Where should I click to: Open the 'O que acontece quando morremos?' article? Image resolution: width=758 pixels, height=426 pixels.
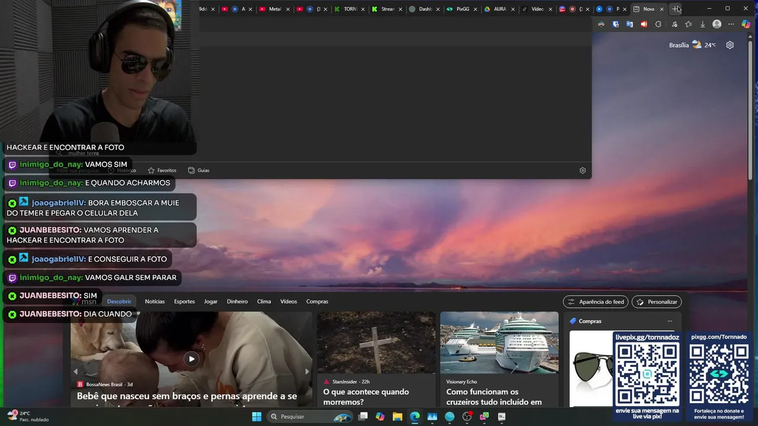(366, 397)
